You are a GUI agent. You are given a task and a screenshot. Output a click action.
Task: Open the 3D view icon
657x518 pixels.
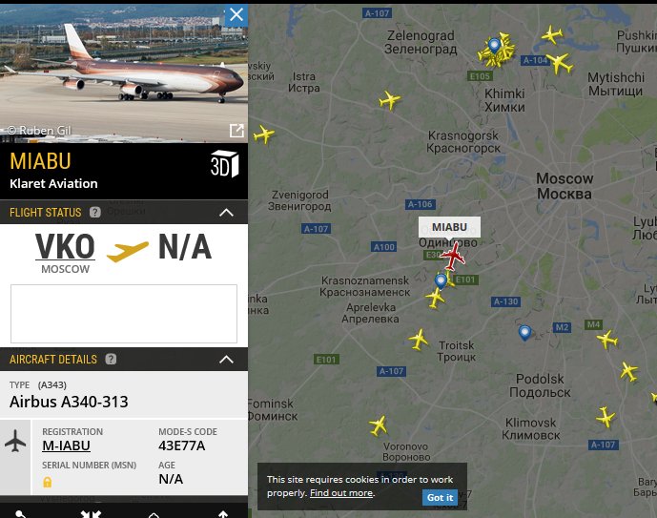tap(225, 164)
